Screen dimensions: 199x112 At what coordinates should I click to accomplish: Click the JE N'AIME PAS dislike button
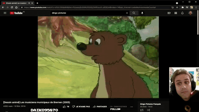tap(81, 106)
